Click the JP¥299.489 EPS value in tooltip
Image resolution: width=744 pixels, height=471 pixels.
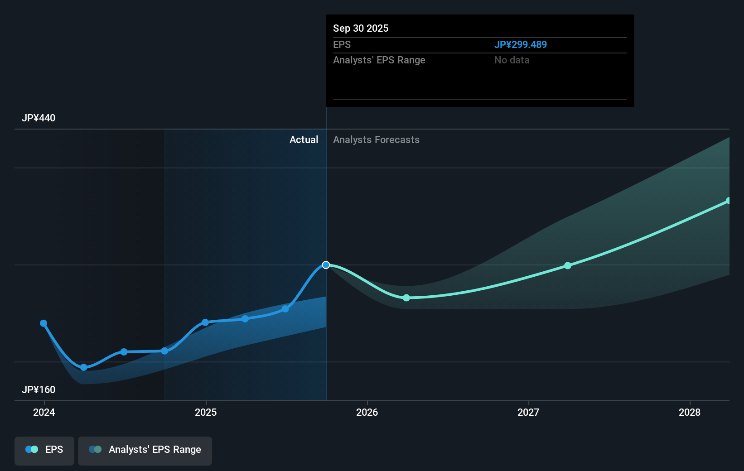tap(521, 45)
